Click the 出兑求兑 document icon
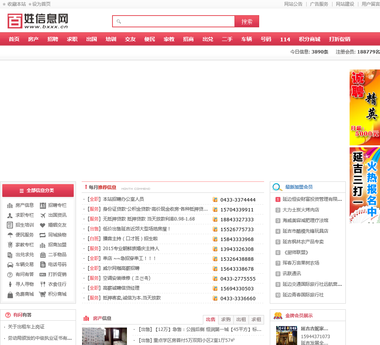 (x=10, y=255)
